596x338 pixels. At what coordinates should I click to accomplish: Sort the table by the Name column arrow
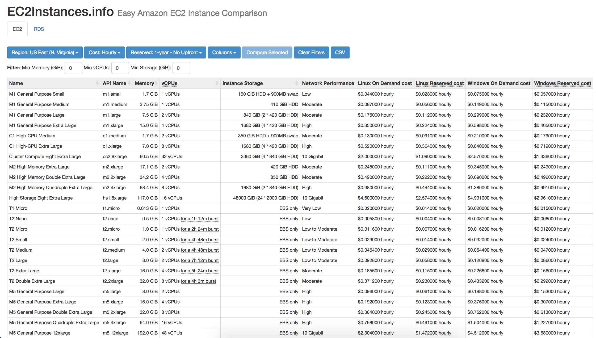tap(97, 83)
